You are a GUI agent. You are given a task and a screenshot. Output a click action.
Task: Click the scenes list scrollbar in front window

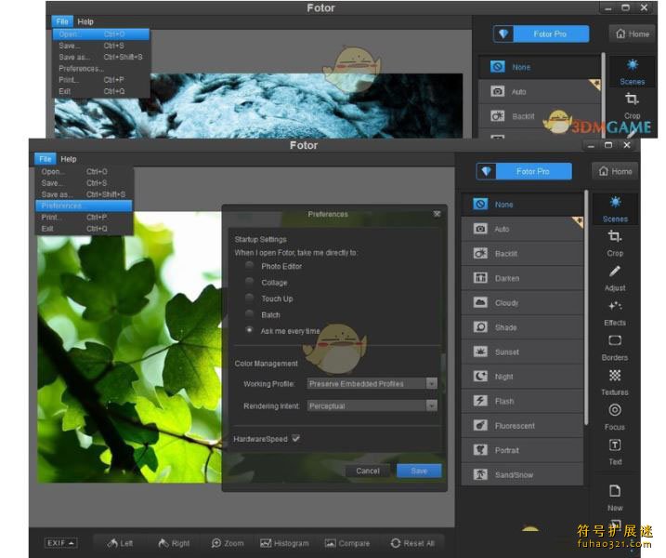[x=586, y=307]
